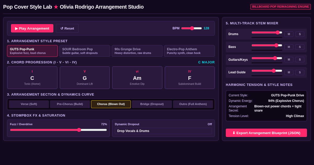Switch to Electro-Pop Anthem preset
Image resolution: width=314 pixels, height=165 pixels.
point(189,51)
